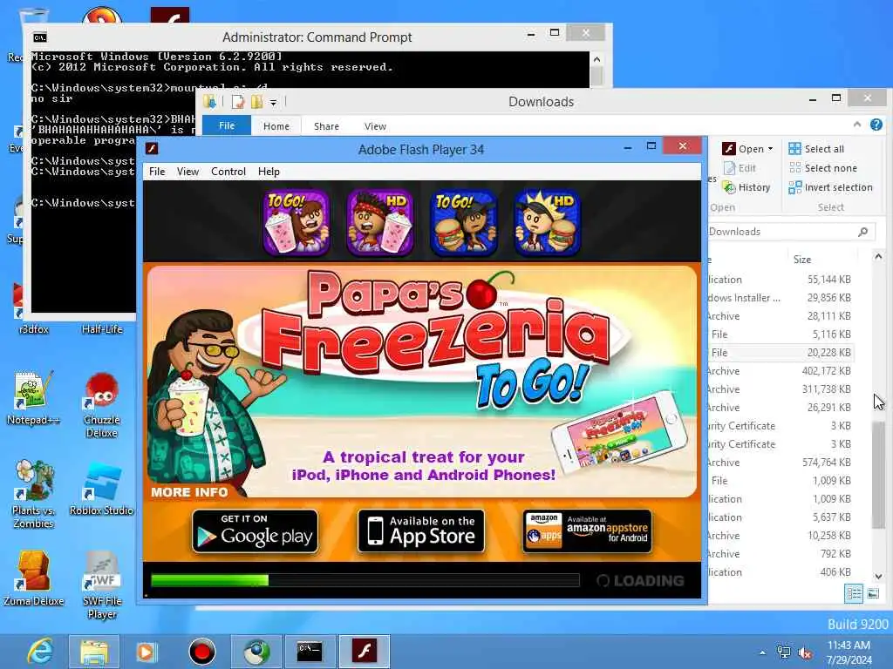Open Customize Quick Access Toolbar dropdown
This screenshot has width=893, height=669.
pos(273,103)
